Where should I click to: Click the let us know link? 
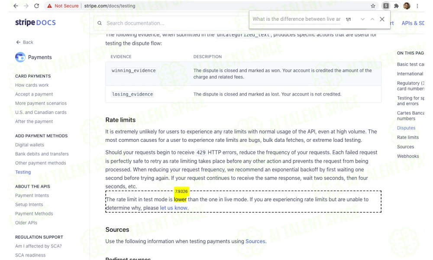click(174, 208)
